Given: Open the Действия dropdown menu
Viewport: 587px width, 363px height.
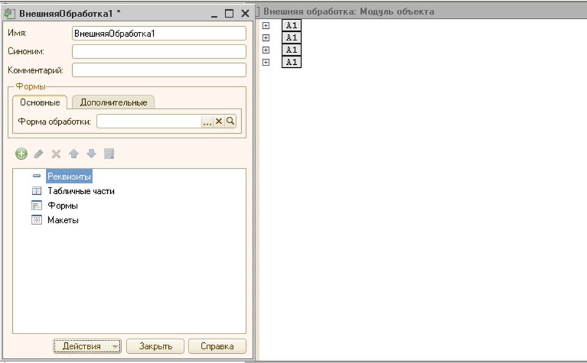Looking at the screenshot, I should coord(87,346).
